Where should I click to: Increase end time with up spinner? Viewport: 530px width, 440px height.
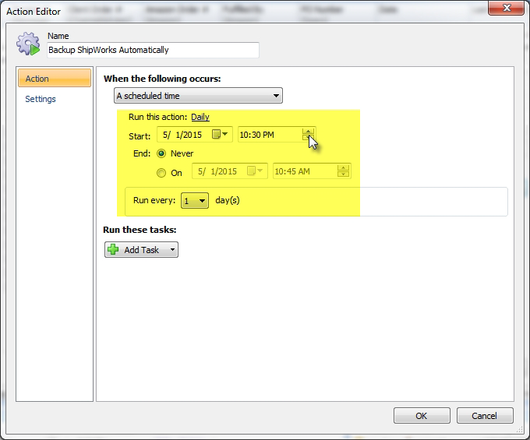(x=343, y=168)
